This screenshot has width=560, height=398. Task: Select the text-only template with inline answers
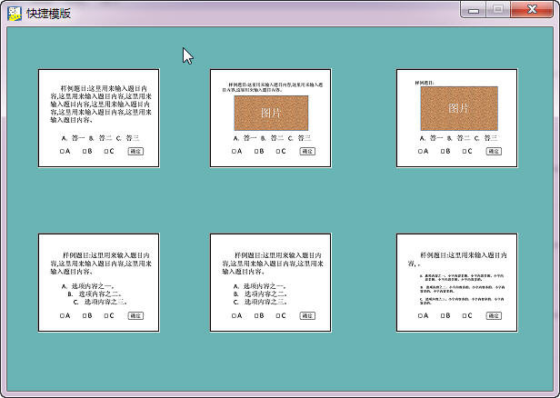pyautogui.click(x=98, y=118)
